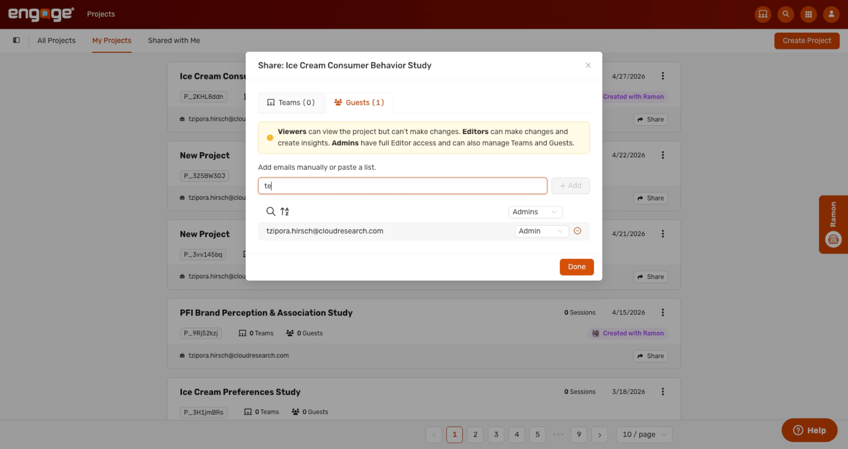Open more options for 4/22/2026 New Project
Image resolution: width=848 pixels, height=449 pixels.
click(662, 155)
